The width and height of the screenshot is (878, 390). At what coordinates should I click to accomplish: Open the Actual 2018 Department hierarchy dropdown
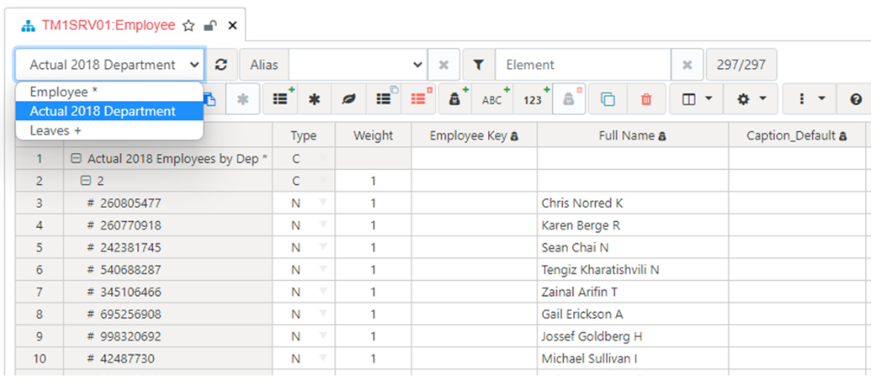pos(110,65)
